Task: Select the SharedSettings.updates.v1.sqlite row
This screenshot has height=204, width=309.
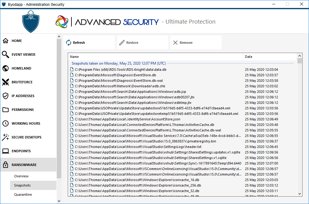Action: point(182,152)
